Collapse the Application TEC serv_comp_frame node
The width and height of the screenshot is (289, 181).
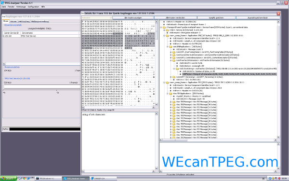point(164,83)
